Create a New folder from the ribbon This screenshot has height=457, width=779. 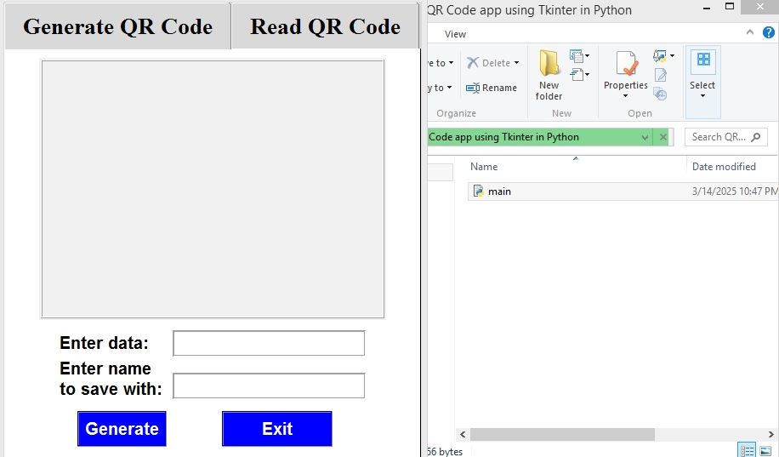tap(549, 75)
